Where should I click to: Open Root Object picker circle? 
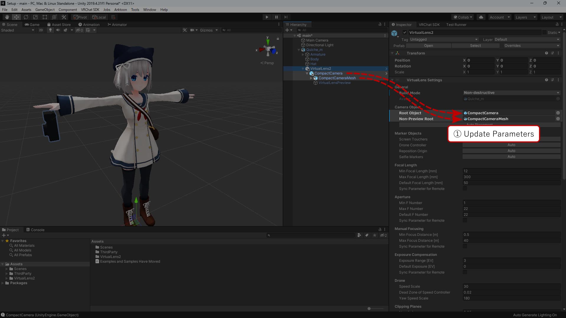[x=558, y=113]
